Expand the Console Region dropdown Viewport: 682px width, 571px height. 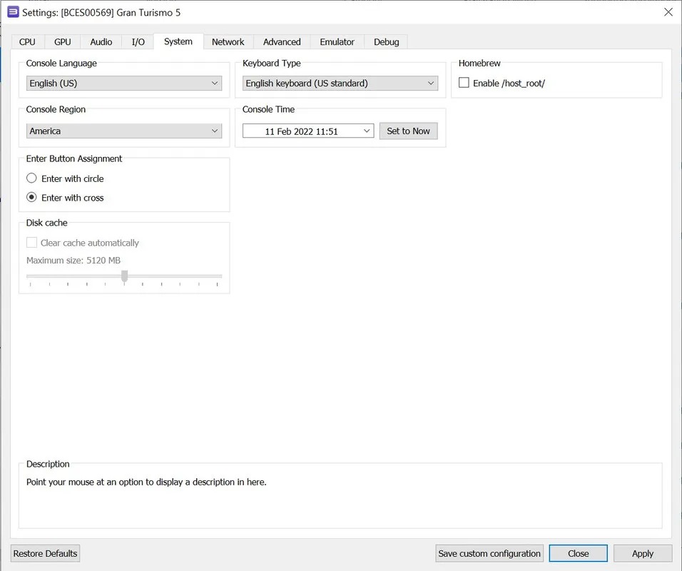(x=124, y=131)
